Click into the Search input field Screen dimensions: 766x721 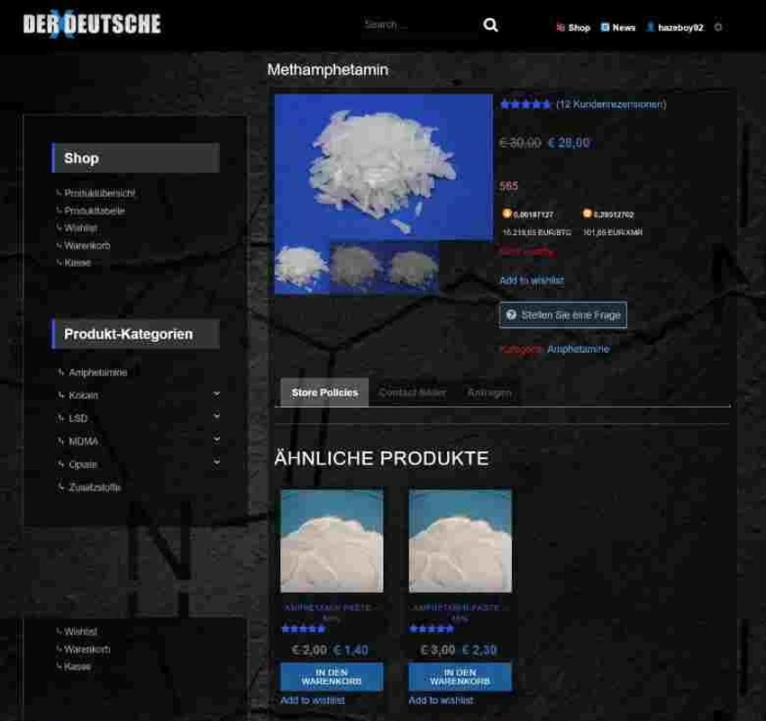[420, 25]
